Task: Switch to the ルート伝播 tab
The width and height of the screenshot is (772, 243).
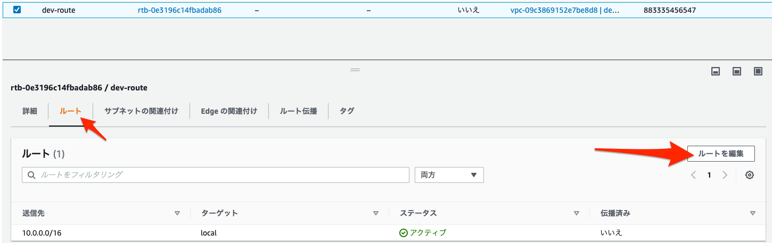Action: [x=298, y=111]
